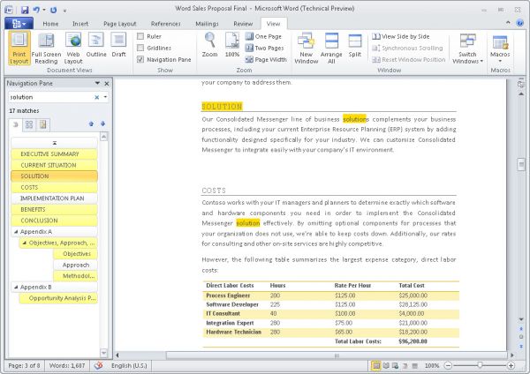The height and width of the screenshot is (374, 530).
Task: Arrange All open windows
Action: [x=331, y=48]
